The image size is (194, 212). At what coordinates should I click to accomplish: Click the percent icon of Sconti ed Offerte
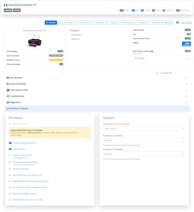(8, 84)
